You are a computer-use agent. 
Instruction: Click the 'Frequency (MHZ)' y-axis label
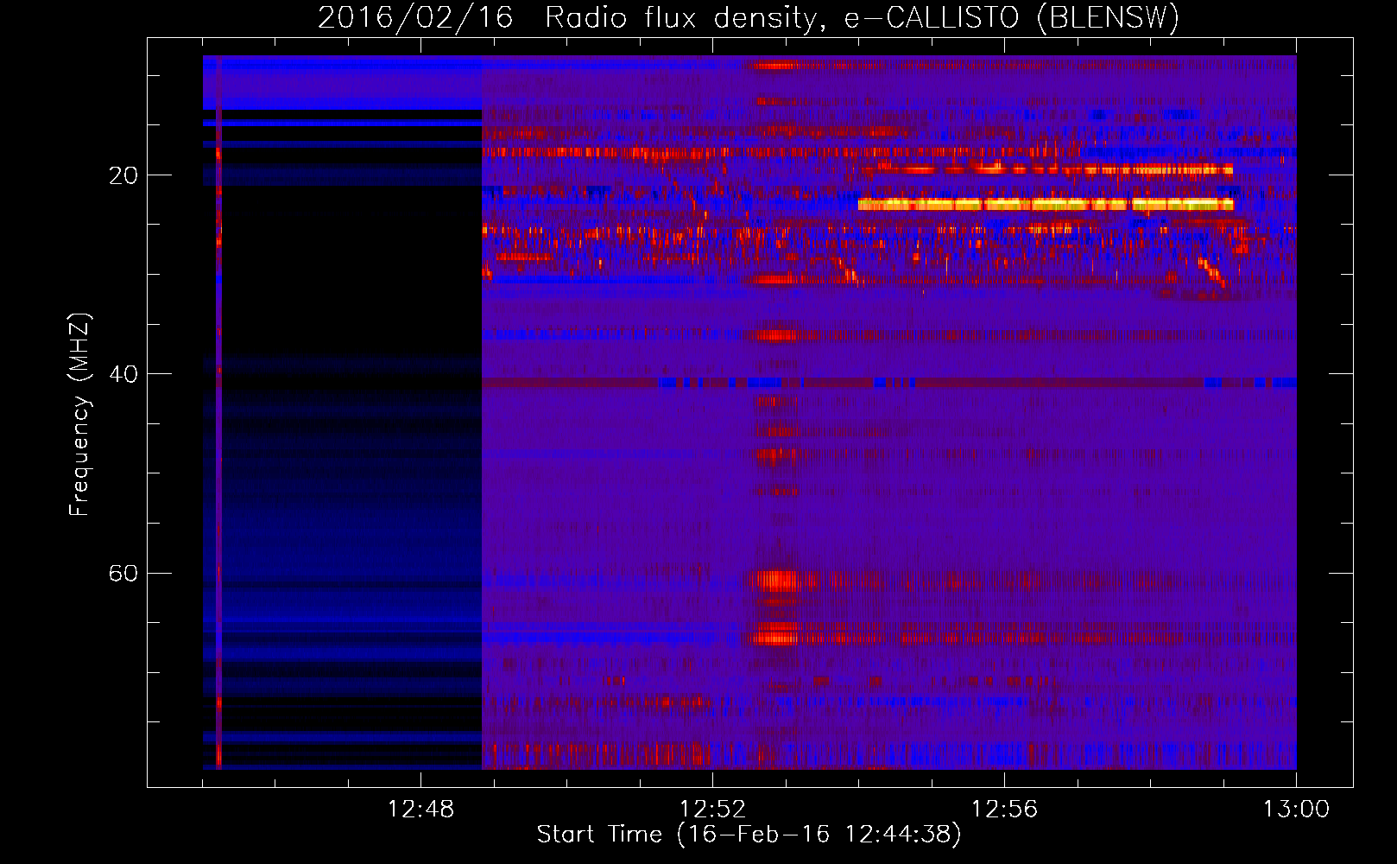79,415
